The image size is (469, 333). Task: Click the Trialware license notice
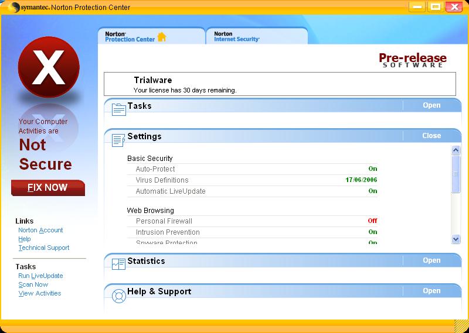[x=280, y=84]
